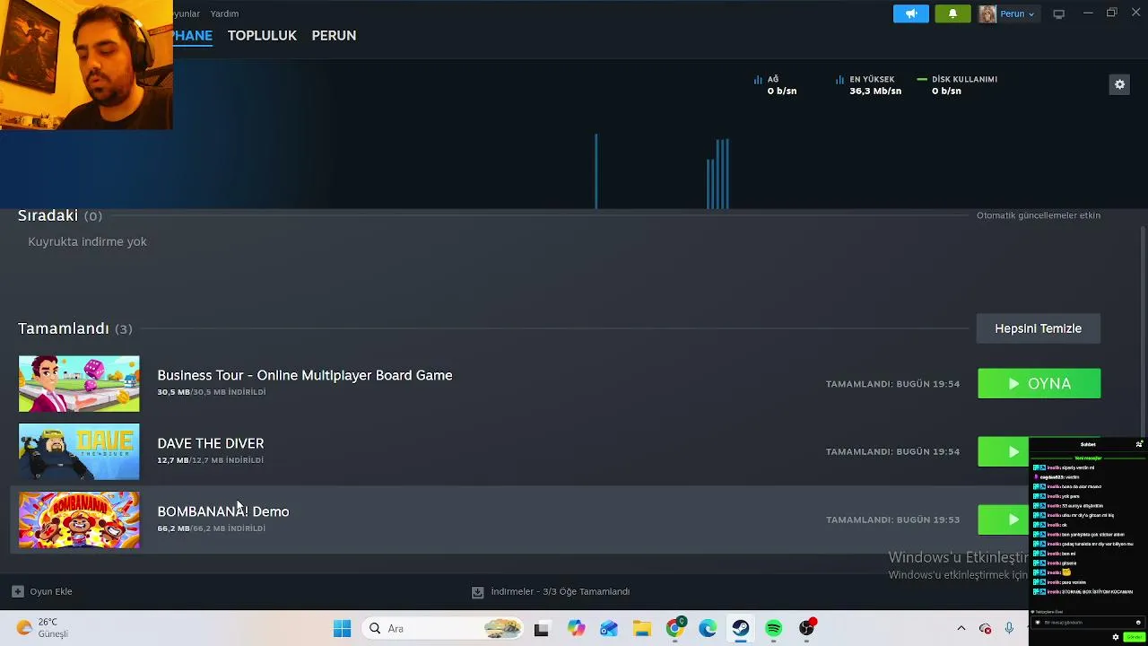The image size is (1148, 646).
Task: Open Steam announcements megaphone button
Action: click(x=910, y=13)
